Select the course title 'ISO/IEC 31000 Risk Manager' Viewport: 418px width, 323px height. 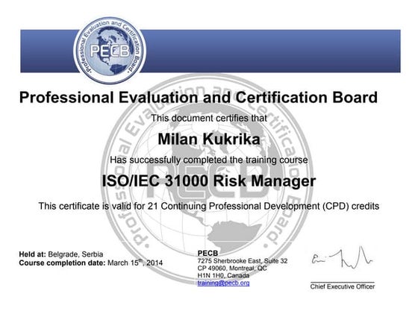[x=209, y=181]
